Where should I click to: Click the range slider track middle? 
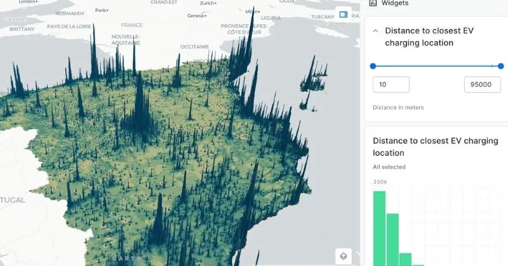[437, 66]
